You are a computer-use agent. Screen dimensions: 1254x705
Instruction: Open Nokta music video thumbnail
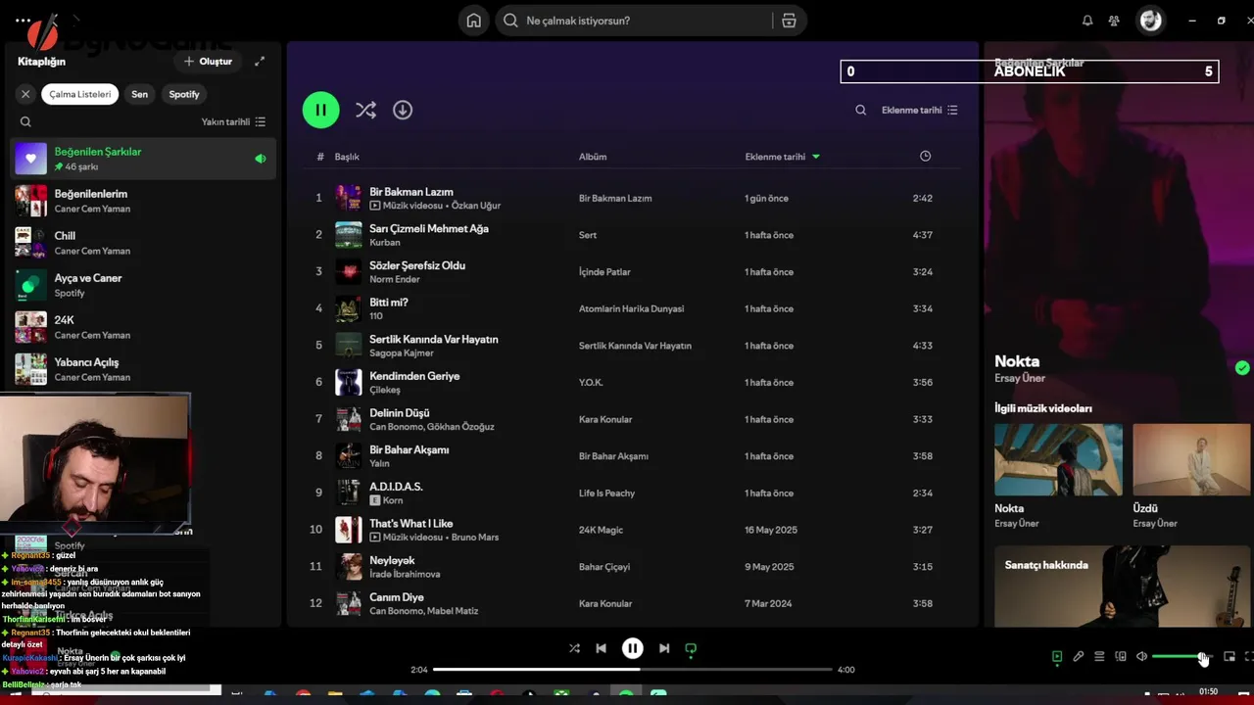[x=1058, y=459]
